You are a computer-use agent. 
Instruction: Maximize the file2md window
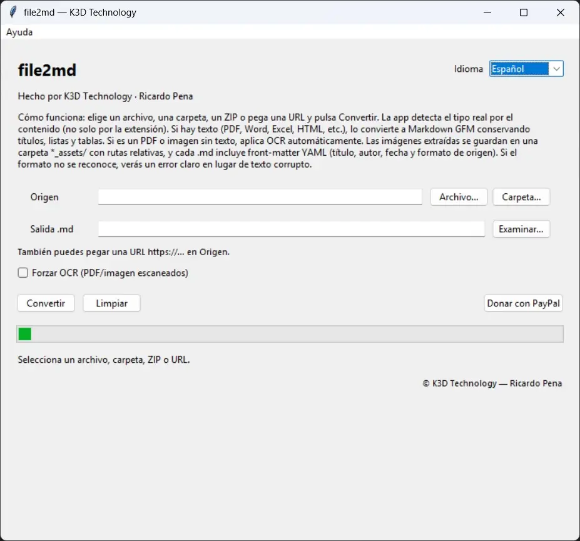click(524, 13)
